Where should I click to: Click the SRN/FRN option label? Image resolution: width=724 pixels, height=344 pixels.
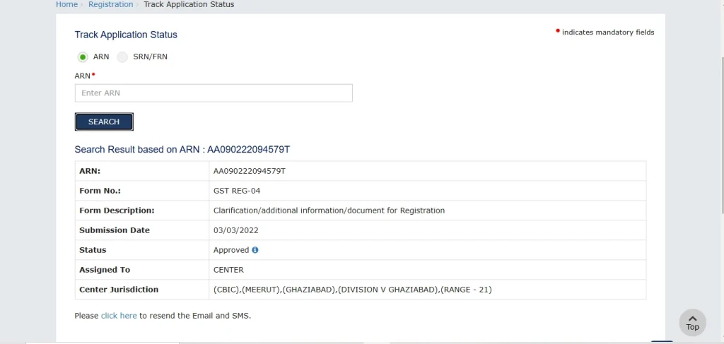[x=150, y=57]
